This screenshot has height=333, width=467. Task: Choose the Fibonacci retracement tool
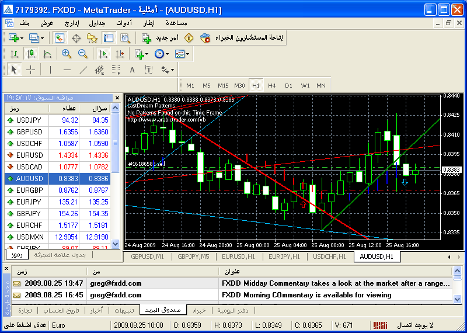click(x=116, y=70)
